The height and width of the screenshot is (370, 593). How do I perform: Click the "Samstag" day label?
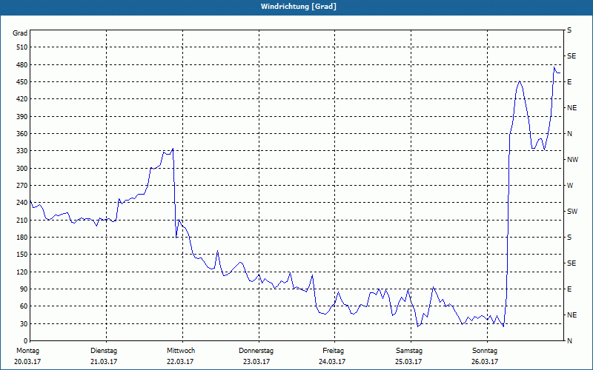tap(409, 351)
